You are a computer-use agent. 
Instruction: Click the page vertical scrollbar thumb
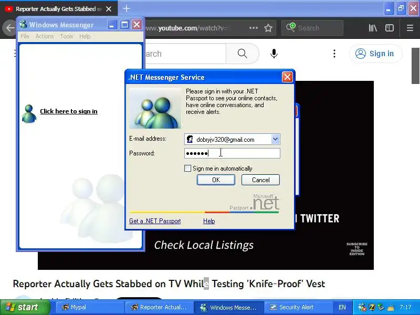click(x=416, y=66)
